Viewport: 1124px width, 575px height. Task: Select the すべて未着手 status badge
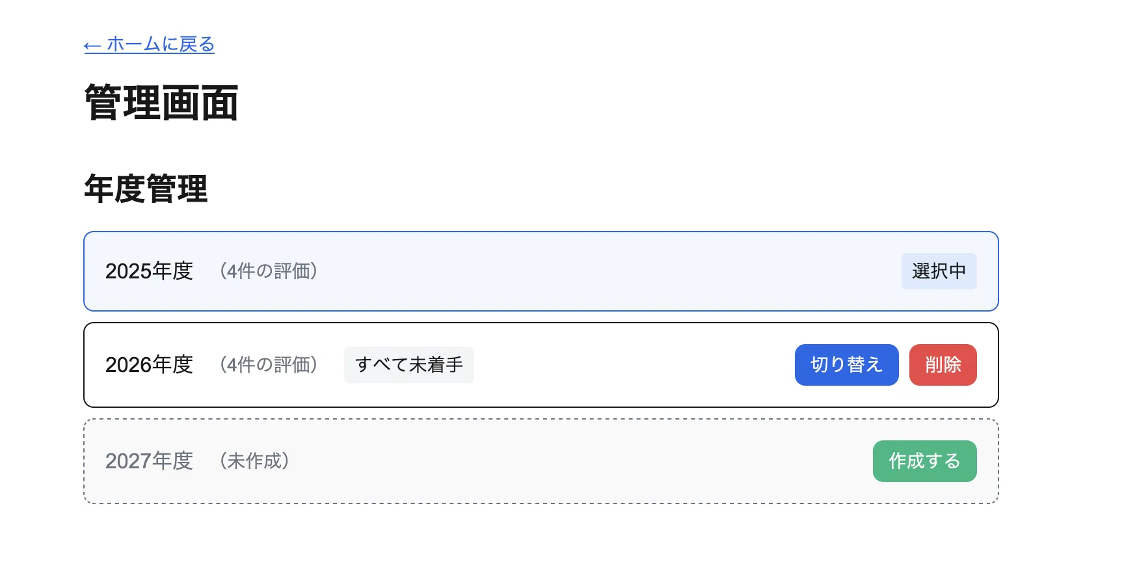408,365
